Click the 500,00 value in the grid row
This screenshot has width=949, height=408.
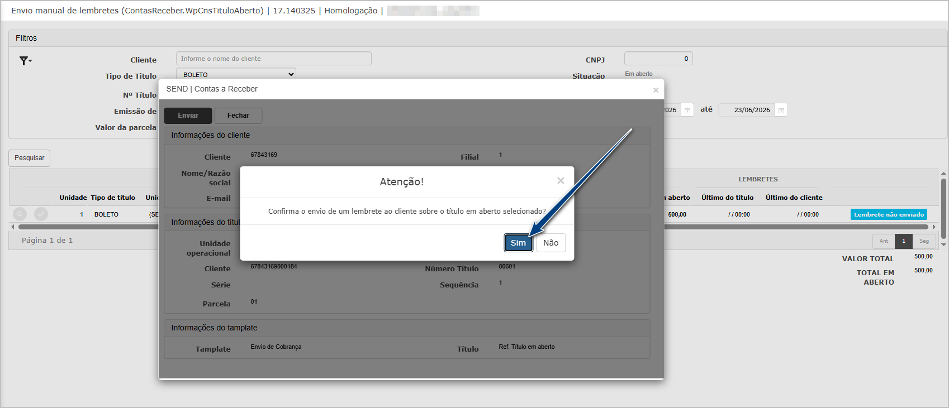coord(677,214)
